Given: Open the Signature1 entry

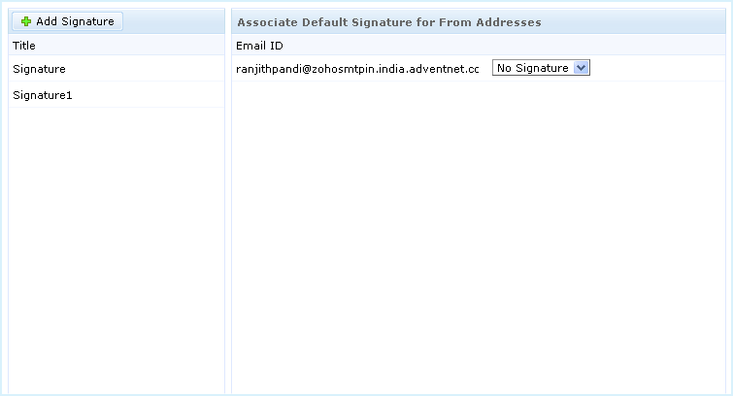Looking at the screenshot, I should tap(43, 95).
